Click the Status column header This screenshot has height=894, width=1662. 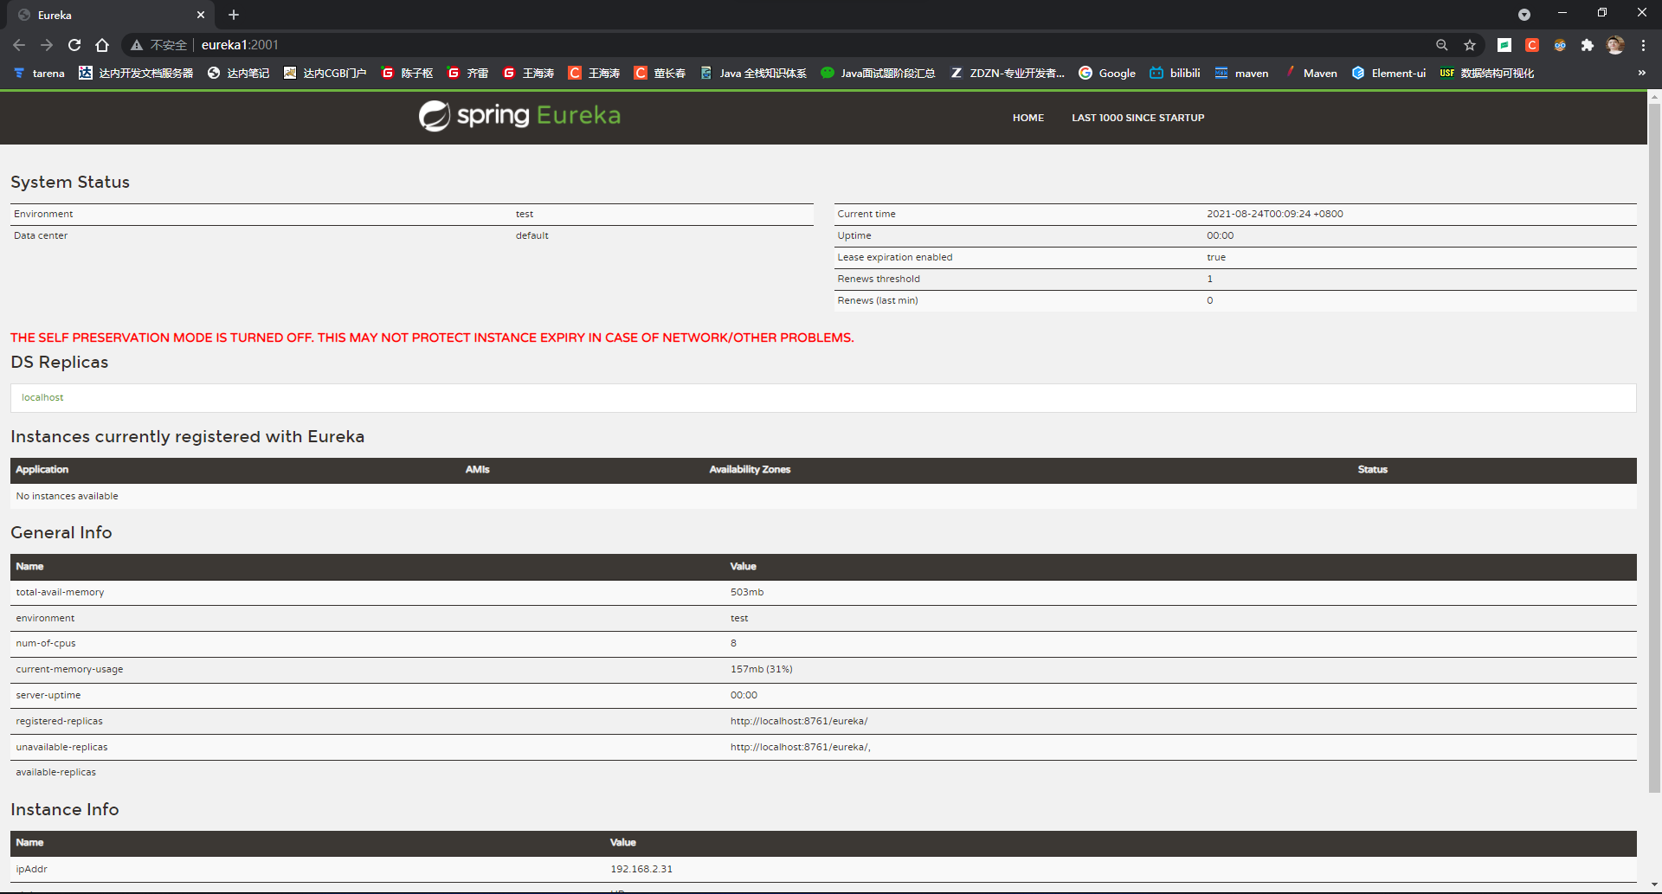[x=1372, y=469]
